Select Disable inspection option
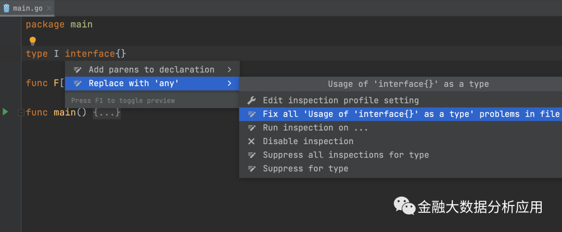This screenshot has height=232, width=562. [308, 141]
